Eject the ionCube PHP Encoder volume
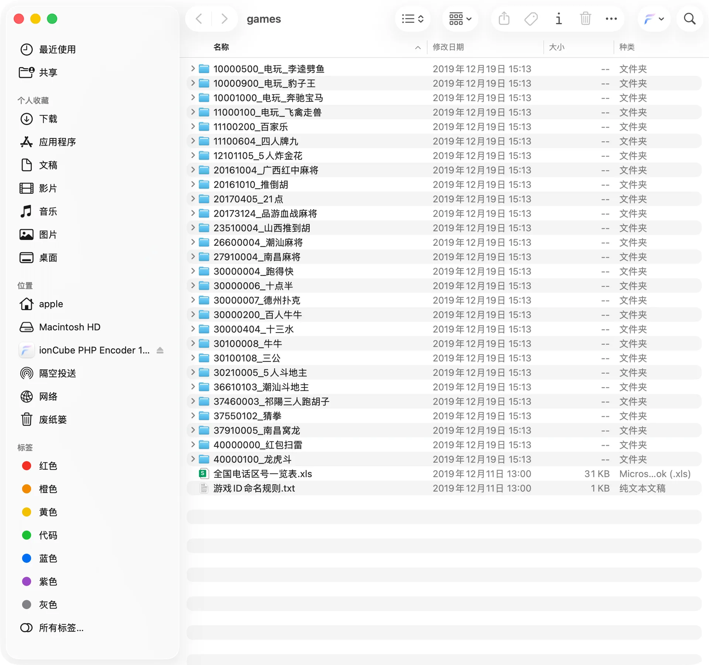Screen dimensions: 709x665 pyautogui.click(x=160, y=350)
